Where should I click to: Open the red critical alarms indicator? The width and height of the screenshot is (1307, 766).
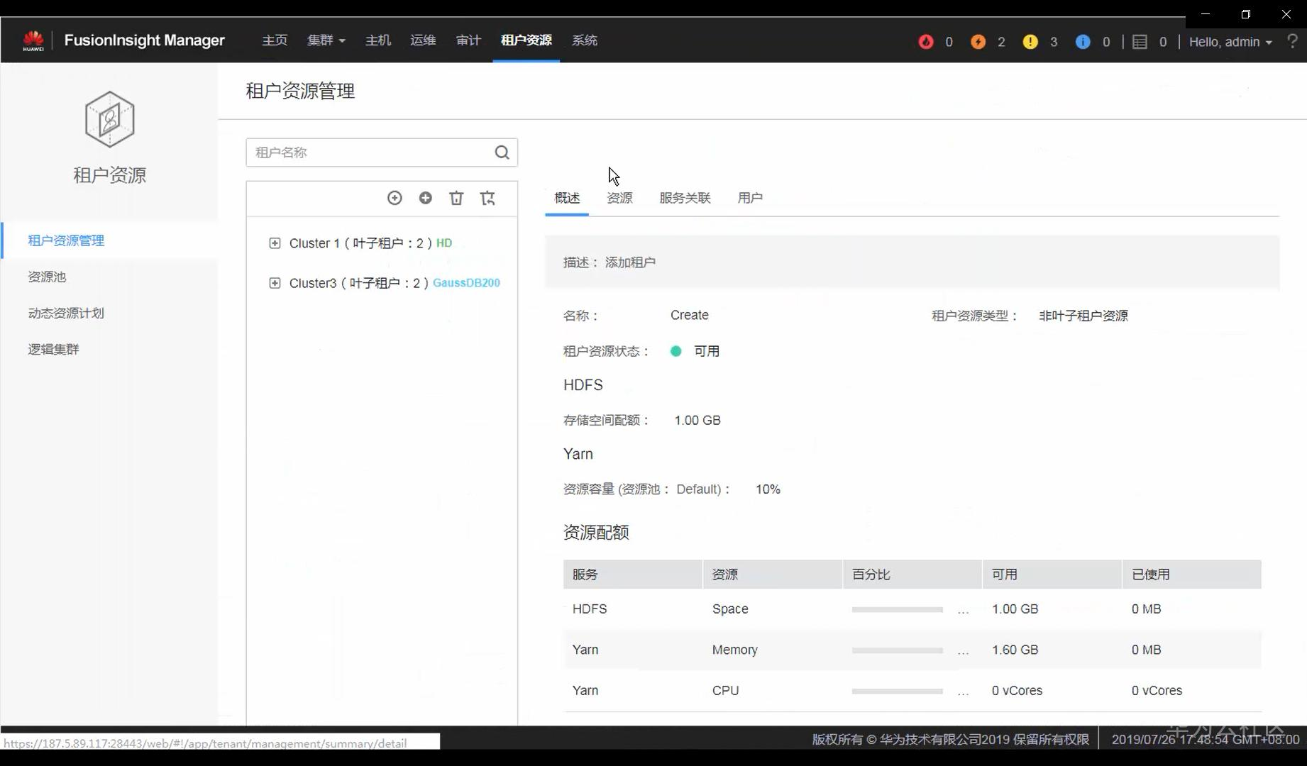[x=926, y=42]
